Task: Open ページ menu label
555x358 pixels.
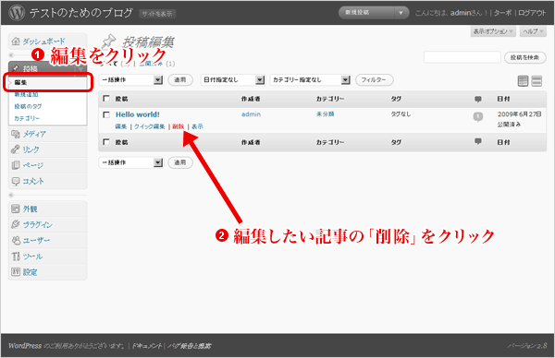Action: point(33,165)
